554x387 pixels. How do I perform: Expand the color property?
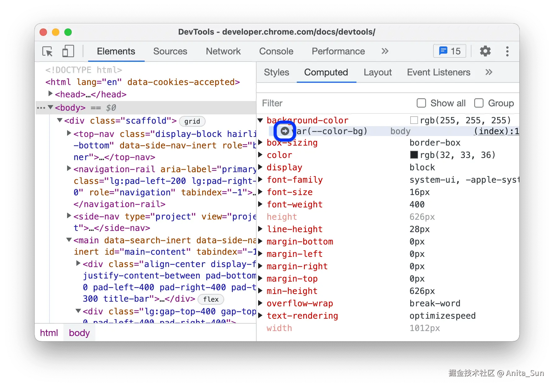[x=260, y=155]
